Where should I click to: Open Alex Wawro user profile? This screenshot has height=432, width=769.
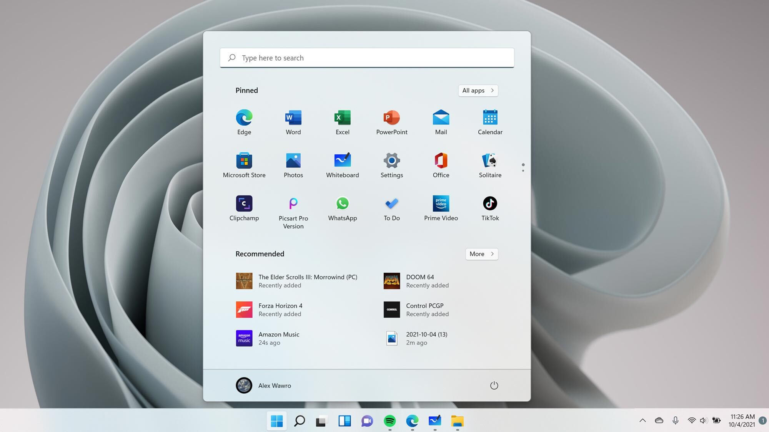tap(263, 385)
